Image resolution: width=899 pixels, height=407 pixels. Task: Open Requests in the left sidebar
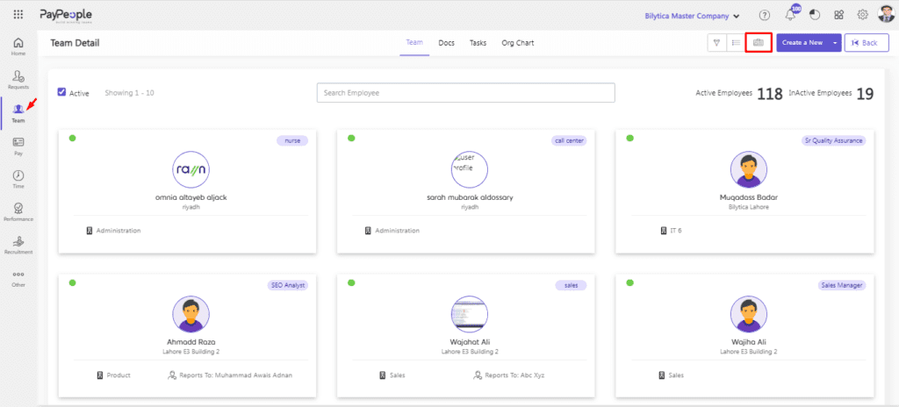pyautogui.click(x=18, y=80)
